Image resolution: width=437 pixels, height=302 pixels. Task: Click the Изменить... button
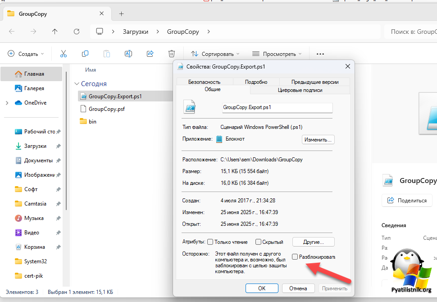coord(318,140)
